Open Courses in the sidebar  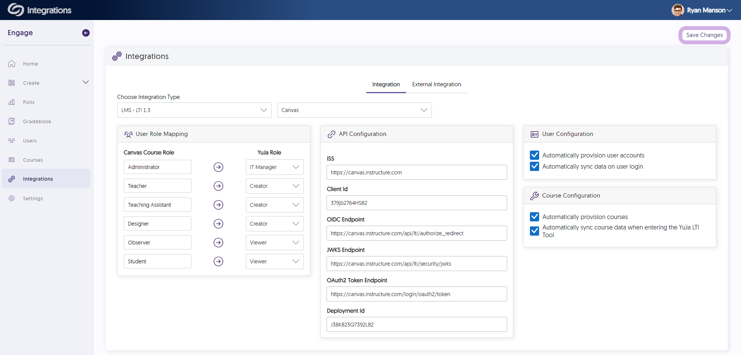click(46, 160)
